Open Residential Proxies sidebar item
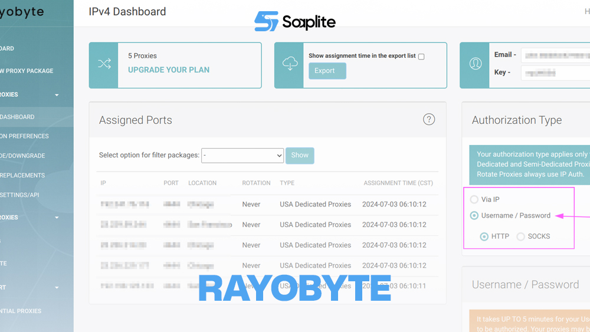Screen dimensions: 590x332 (x=21, y=311)
